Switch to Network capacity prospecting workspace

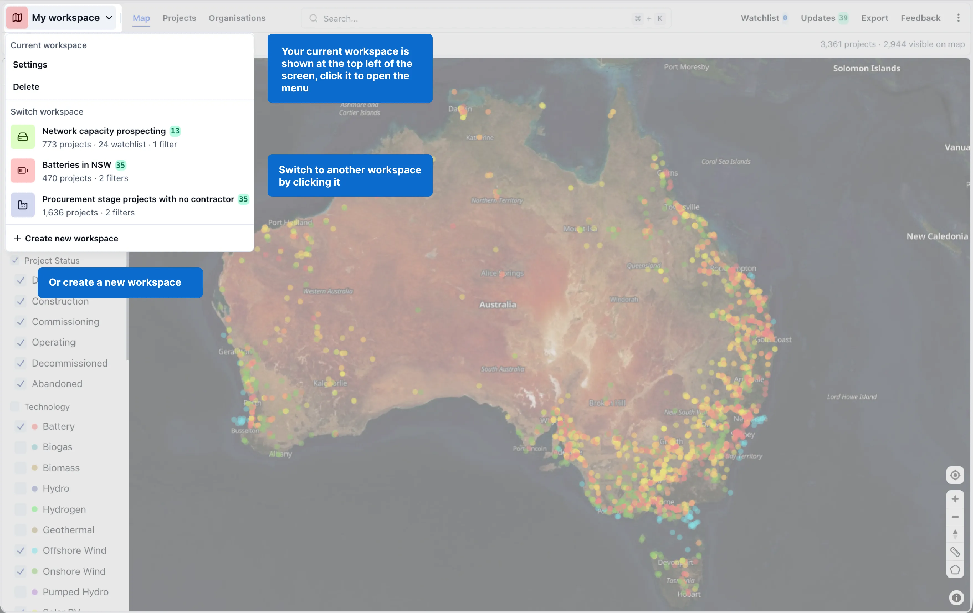(x=129, y=137)
